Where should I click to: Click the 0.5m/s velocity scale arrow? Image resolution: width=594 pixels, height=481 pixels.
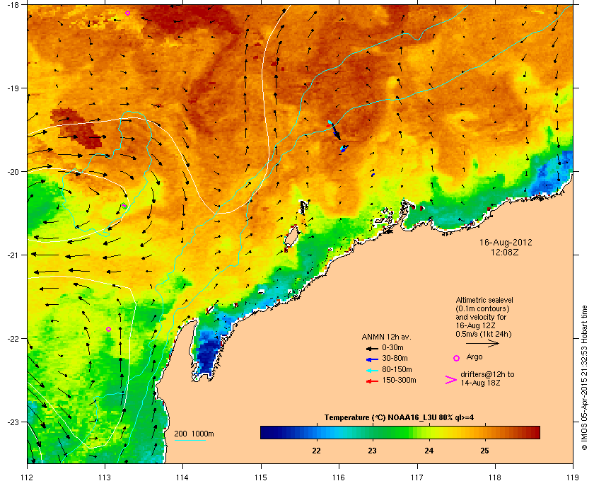point(482,344)
